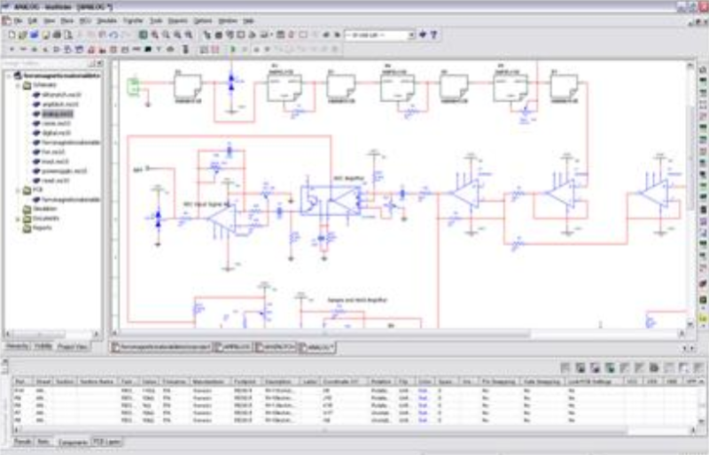Screen dimensions: 709x455
Task: Select the Oscilloscope instrument icon
Action: point(703,104)
